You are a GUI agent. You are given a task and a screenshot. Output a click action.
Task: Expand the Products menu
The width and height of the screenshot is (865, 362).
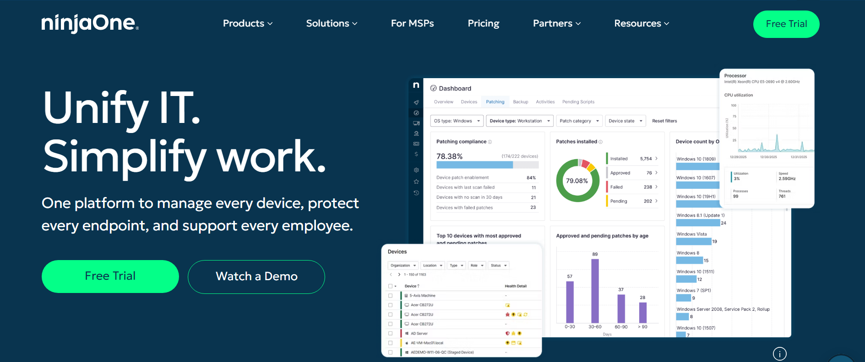(x=248, y=23)
